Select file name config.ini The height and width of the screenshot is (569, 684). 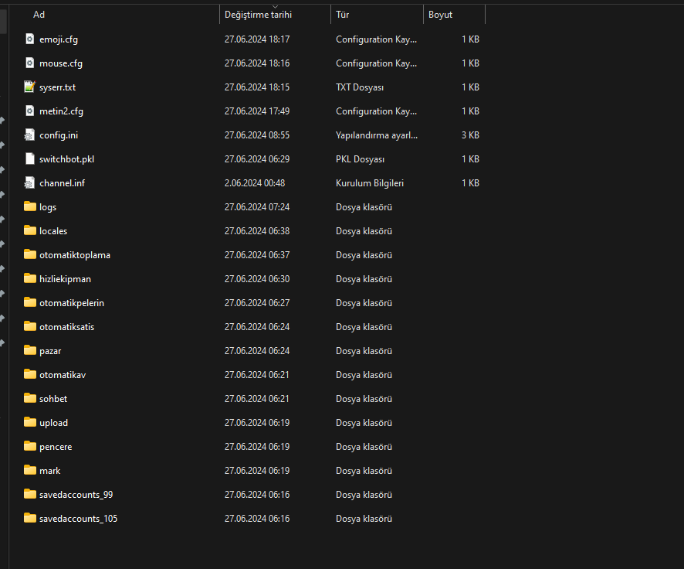coord(59,135)
